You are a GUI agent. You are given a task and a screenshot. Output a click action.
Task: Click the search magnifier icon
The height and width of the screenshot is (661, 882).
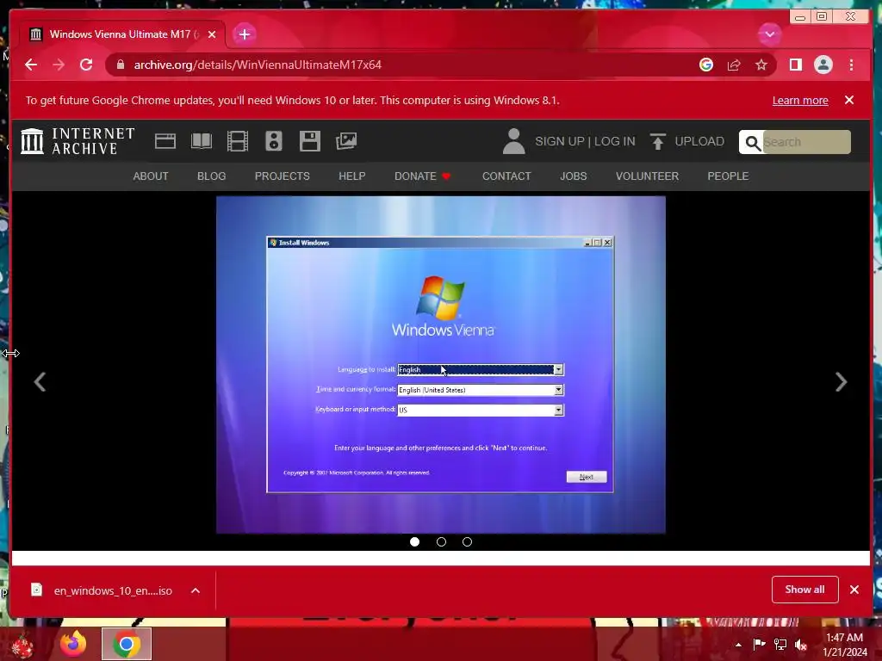(x=753, y=143)
